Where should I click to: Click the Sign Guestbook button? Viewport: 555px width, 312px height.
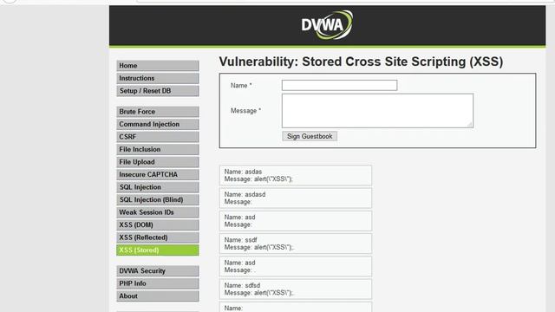pos(310,136)
